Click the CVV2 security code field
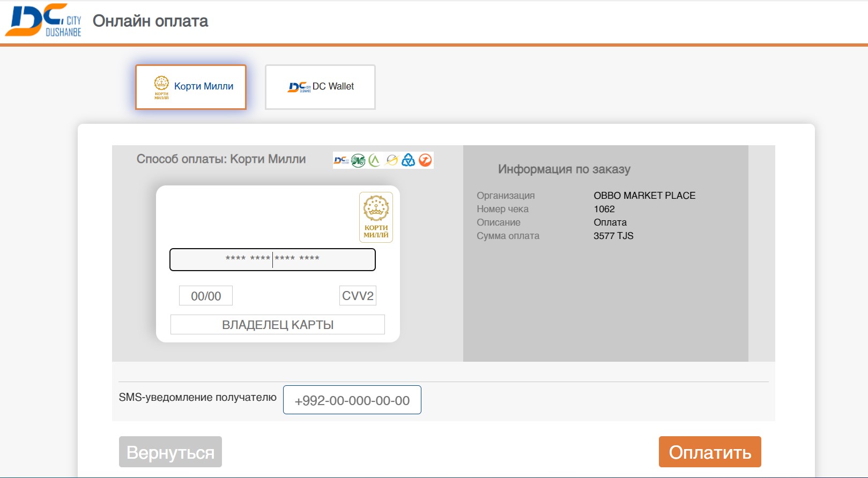This screenshot has height=478, width=868. (x=358, y=296)
